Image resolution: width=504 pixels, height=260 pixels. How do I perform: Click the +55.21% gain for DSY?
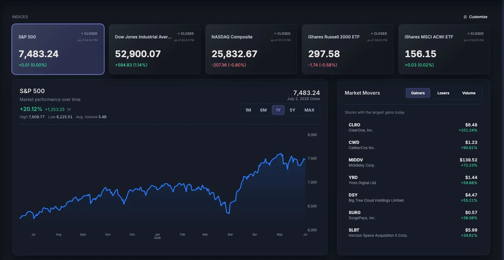pos(469,200)
